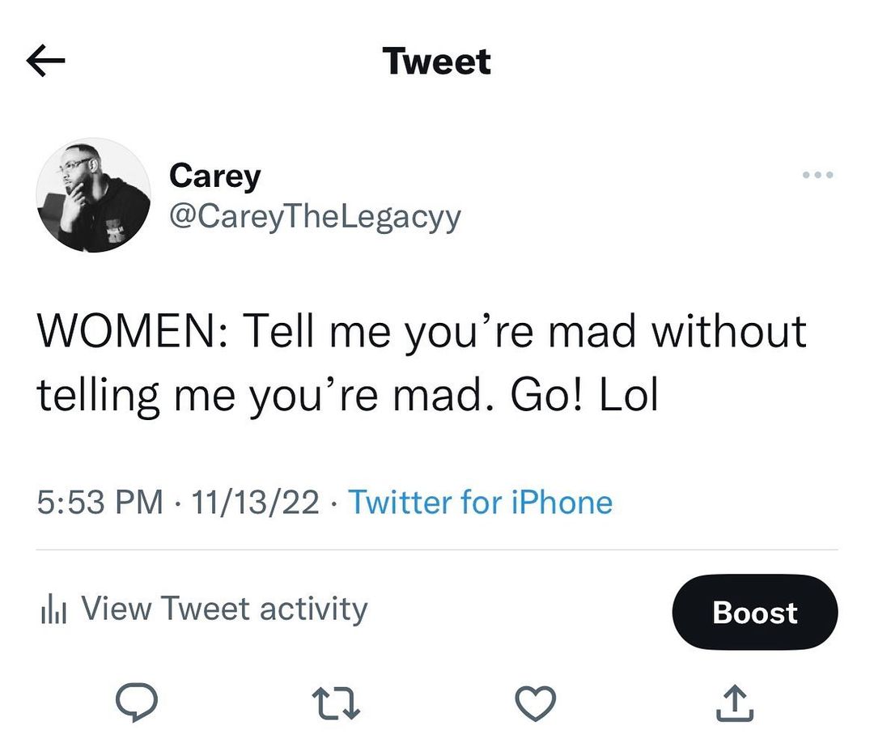Open Carey's profile picture

(x=93, y=195)
